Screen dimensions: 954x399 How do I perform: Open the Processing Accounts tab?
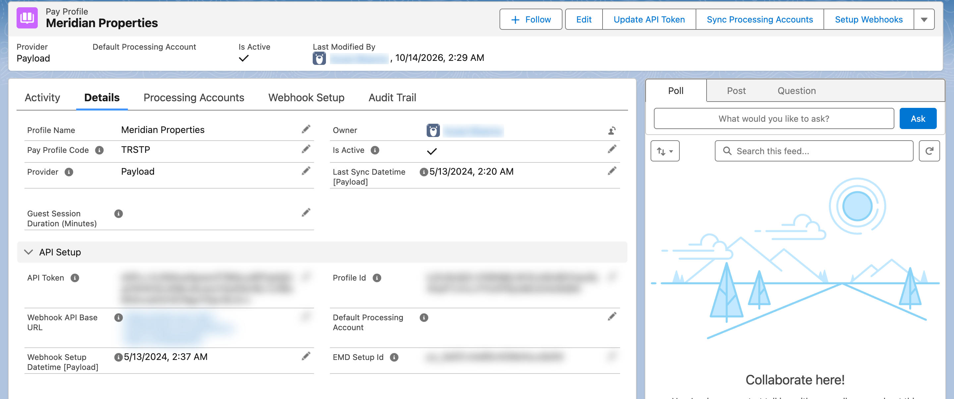pyautogui.click(x=194, y=98)
